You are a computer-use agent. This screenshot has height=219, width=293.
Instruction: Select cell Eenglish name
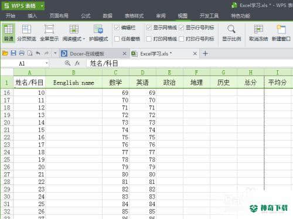pos(74,83)
